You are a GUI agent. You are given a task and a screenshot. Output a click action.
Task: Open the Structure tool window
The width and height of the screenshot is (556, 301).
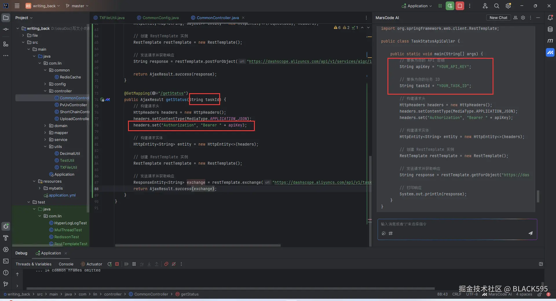pyautogui.click(x=6, y=44)
